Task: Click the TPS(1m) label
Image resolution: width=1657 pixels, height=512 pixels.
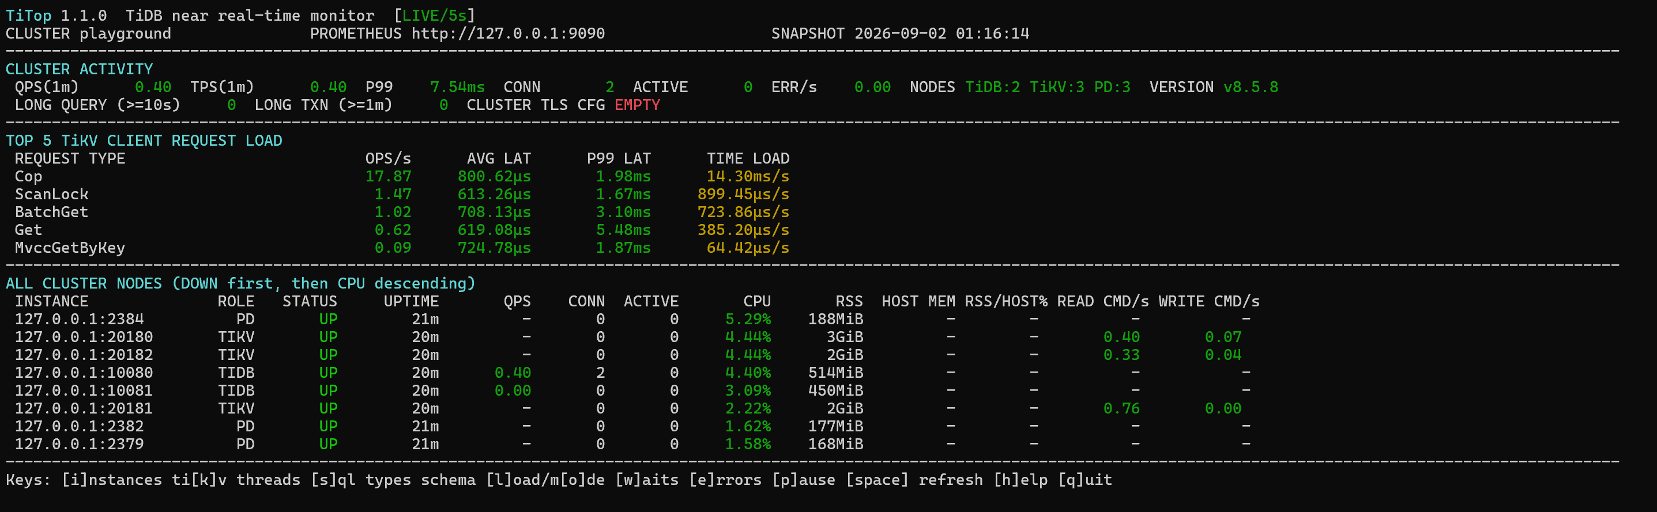Action: (x=222, y=88)
